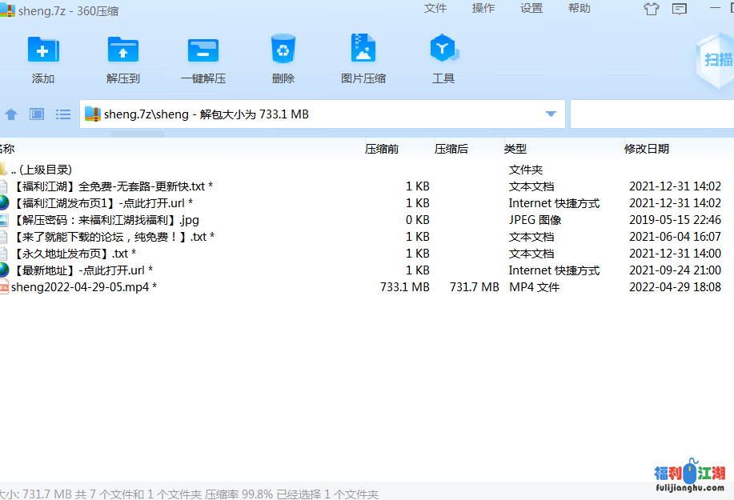Select the sheng2022-04-29-05.mp4 file

coord(80,287)
